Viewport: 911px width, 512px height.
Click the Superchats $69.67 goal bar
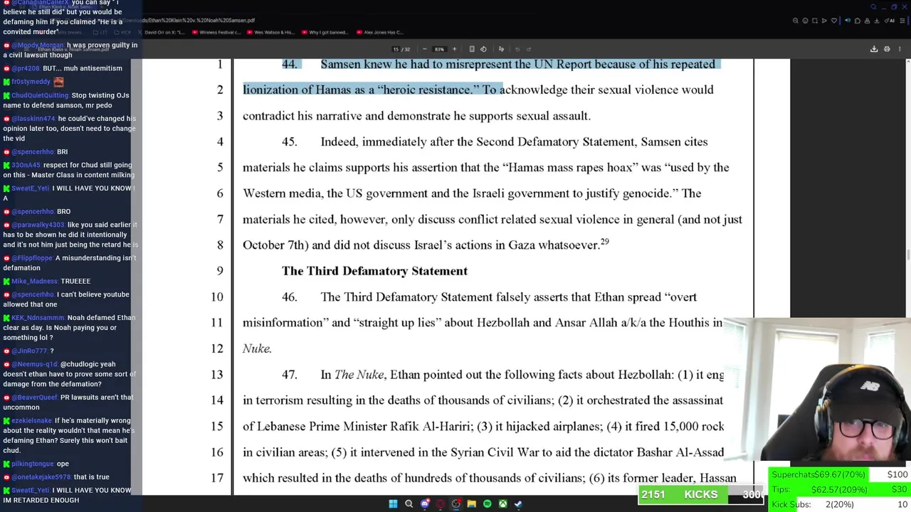[840, 474]
